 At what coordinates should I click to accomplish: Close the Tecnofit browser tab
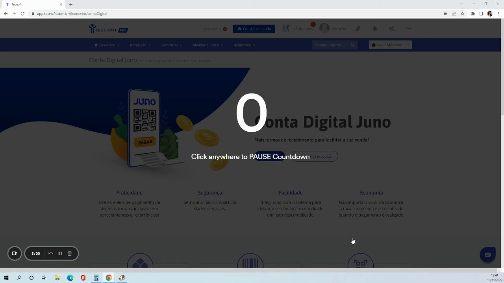[61, 4]
